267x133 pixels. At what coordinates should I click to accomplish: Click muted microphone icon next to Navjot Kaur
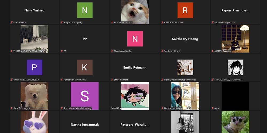click(62, 23)
